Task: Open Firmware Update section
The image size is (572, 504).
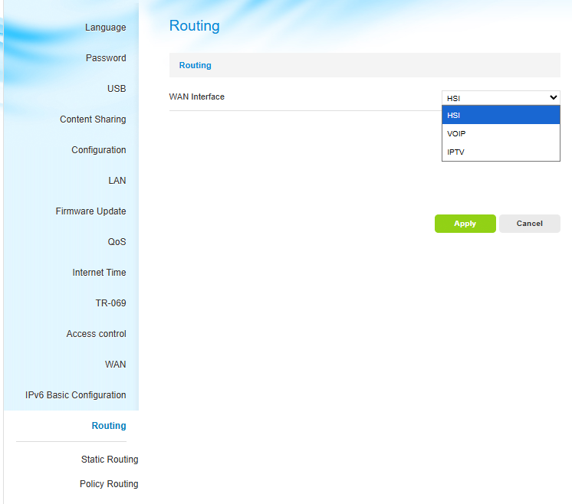Action: coord(90,211)
